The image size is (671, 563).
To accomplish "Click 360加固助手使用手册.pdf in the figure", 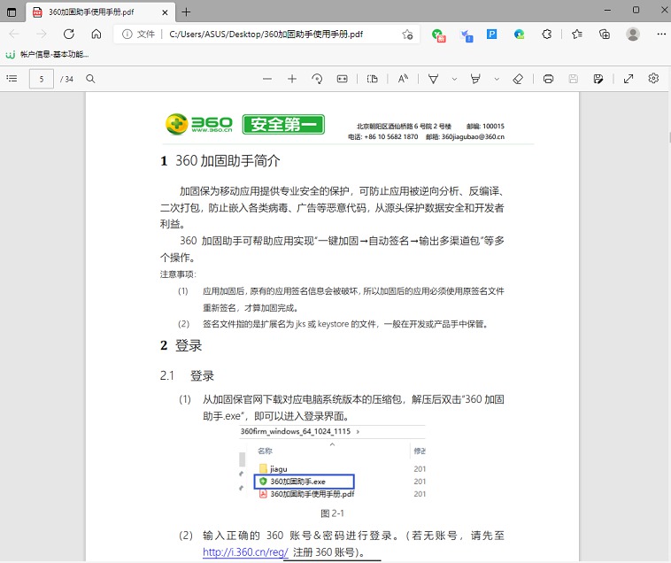I will (307, 494).
